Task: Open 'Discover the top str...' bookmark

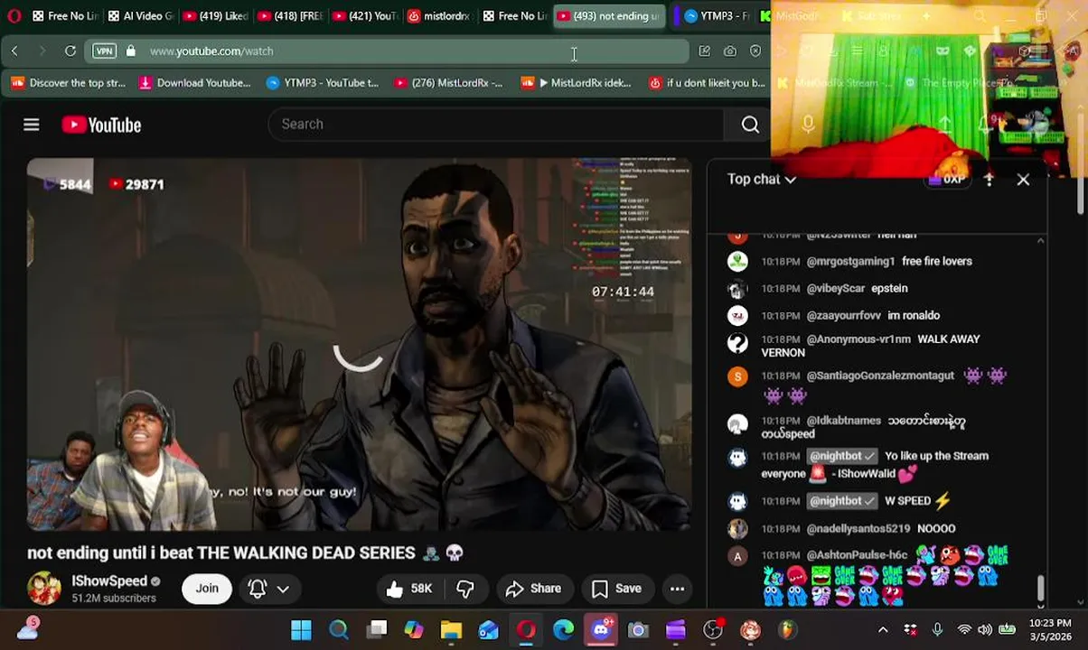Action: pos(69,83)
